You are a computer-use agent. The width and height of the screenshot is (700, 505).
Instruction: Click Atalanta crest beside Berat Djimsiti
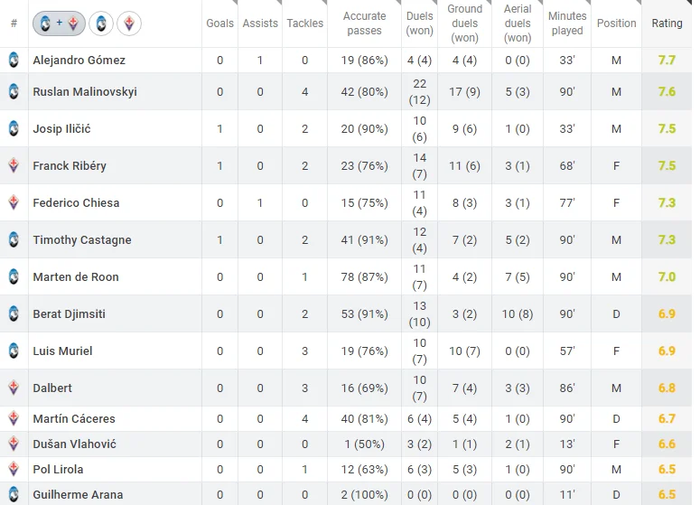(14, 314)
